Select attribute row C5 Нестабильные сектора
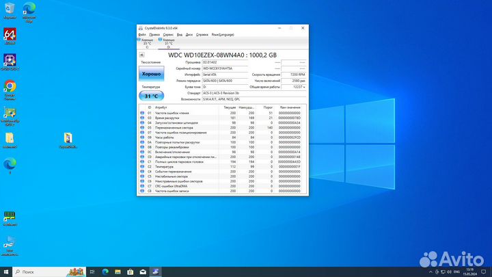Image resolution: width=492 pixels, height=277 pixels. [x=222, y=176]
